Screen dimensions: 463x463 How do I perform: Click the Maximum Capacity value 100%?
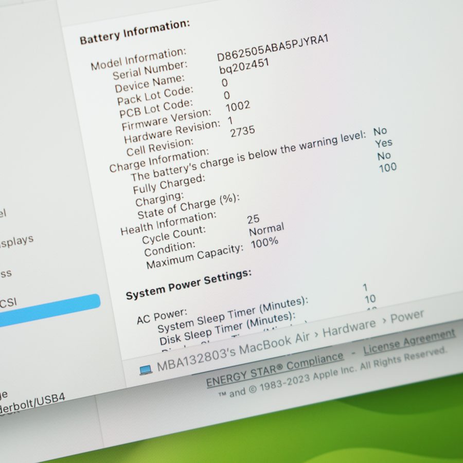[x=264, y=243]
